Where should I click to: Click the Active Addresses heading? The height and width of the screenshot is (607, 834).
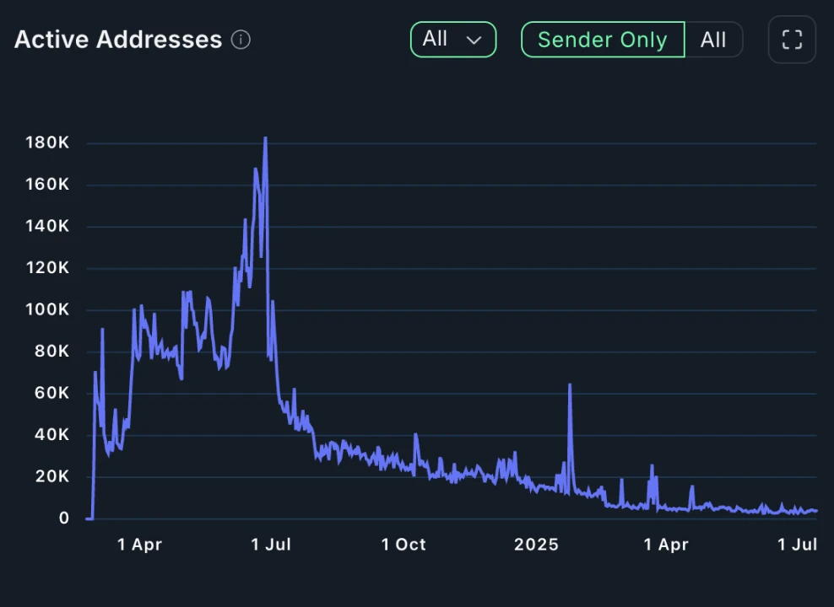pos(118,40)
